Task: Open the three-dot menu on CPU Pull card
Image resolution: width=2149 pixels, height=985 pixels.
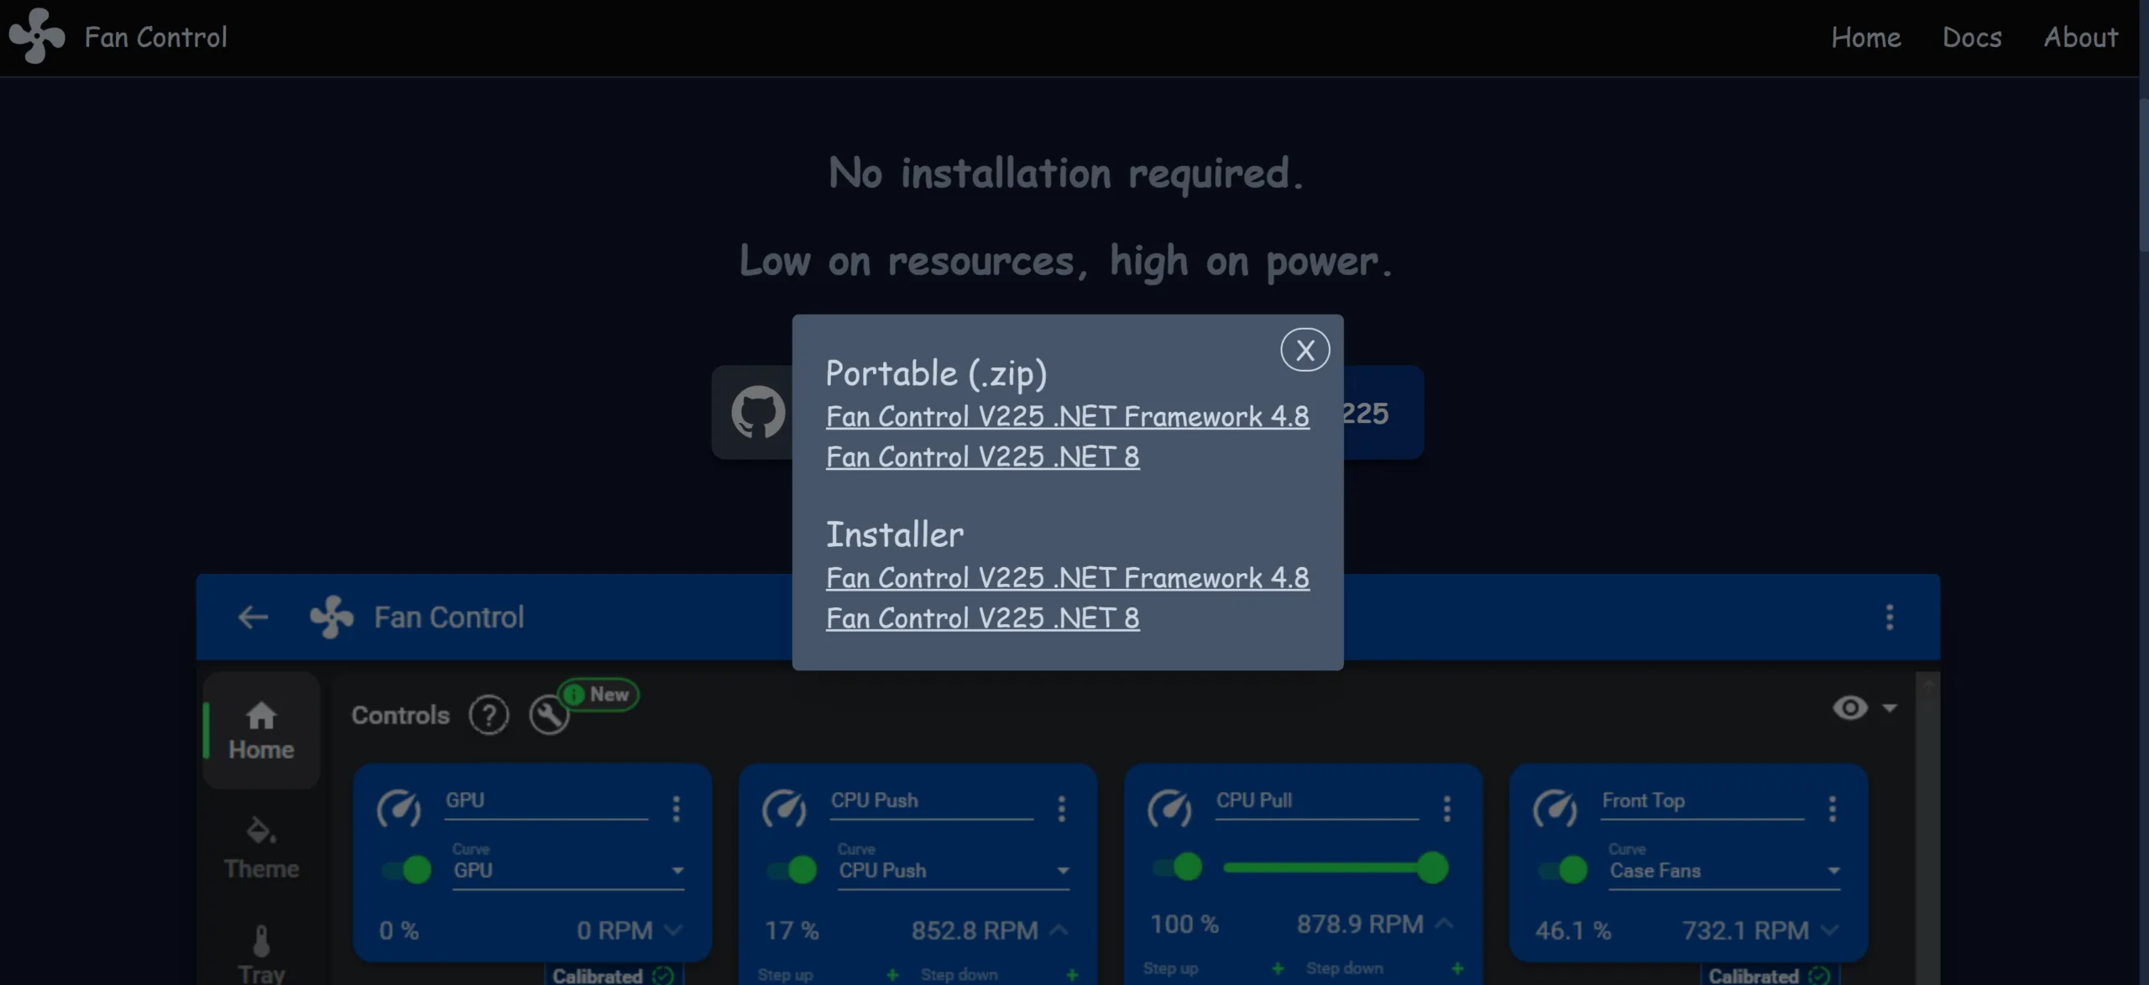Action: (x=1446, y=809)
